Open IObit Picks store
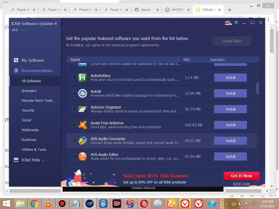This screenshot has height=209, width=279. pyautogui.click(x=31, y=160)
